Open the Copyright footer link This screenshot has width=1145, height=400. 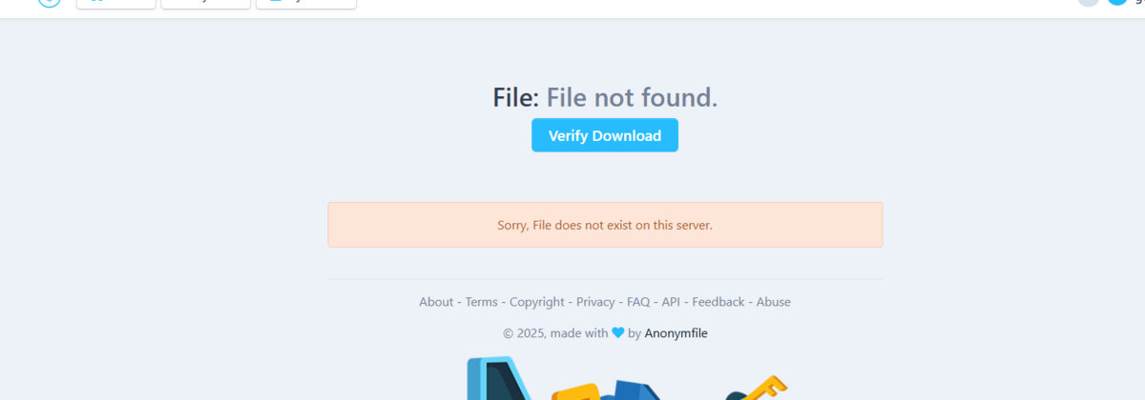537,302
